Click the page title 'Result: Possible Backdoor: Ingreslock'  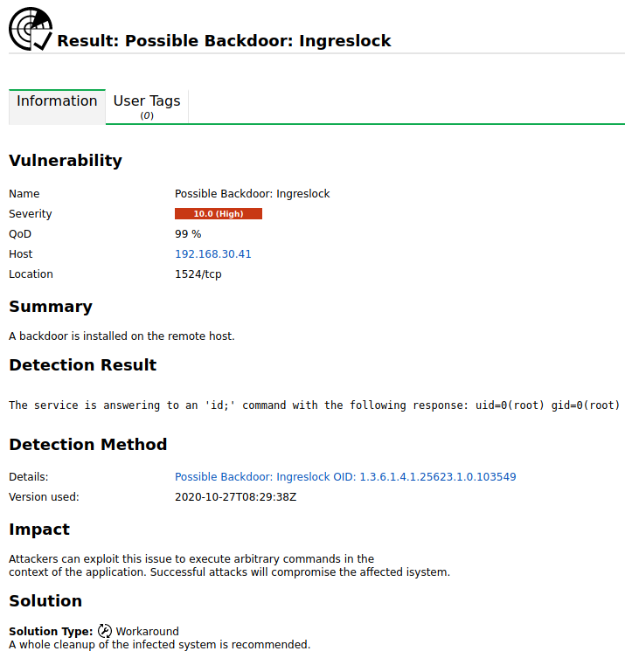[224, 41]
